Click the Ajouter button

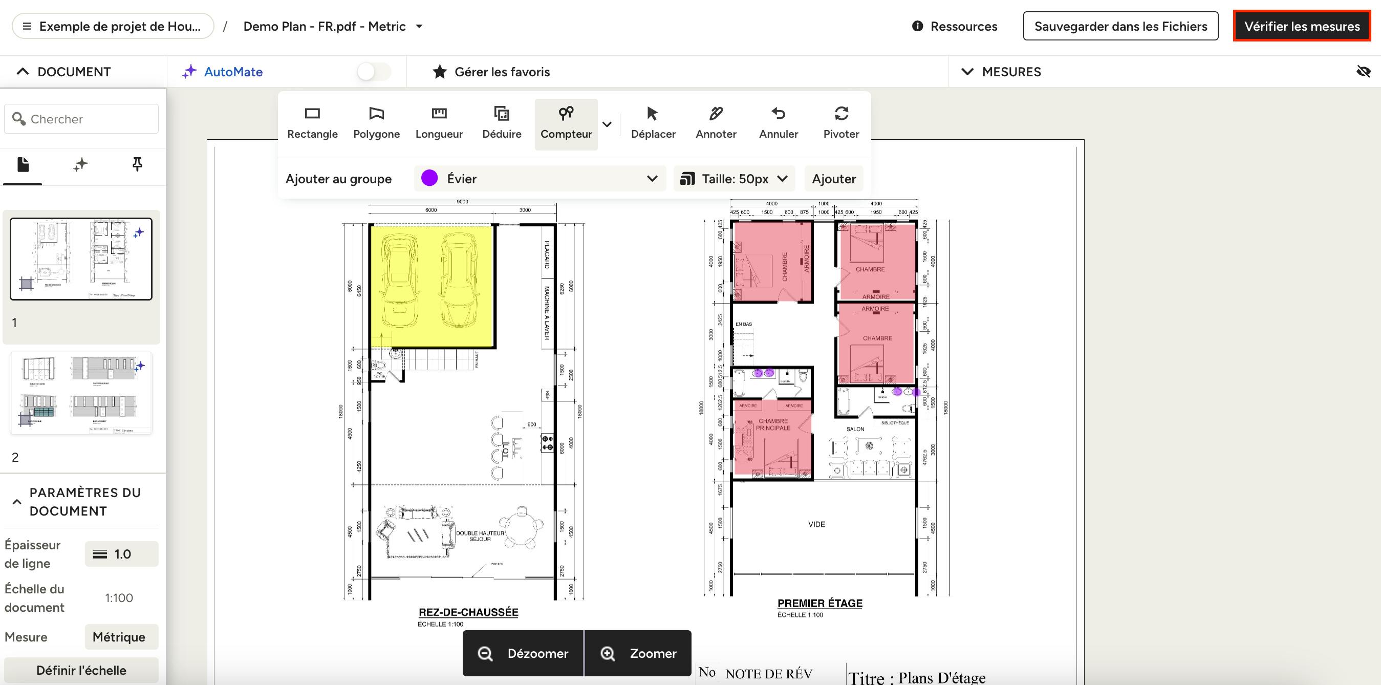pos(834,179)
